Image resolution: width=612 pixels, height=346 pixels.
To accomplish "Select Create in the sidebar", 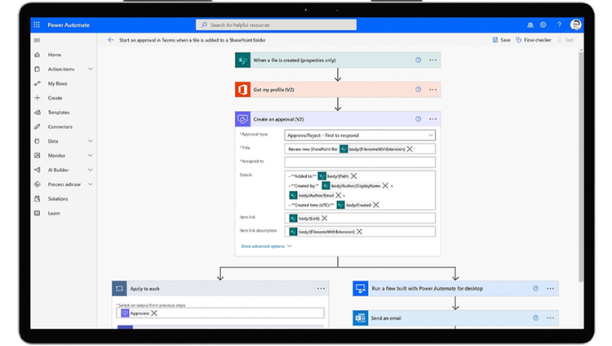I will [55, 98].
